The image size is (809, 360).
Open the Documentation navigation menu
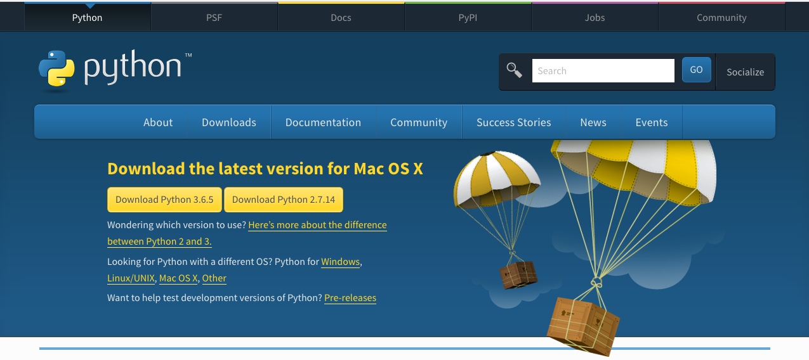(x=323, y=122)
